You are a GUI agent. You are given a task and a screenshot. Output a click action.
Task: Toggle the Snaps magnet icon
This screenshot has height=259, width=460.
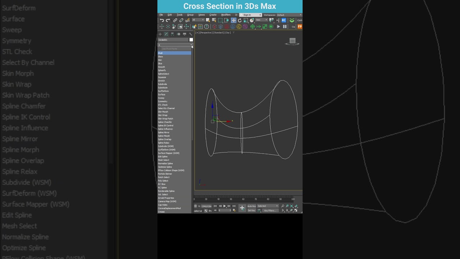coord(162,26)
